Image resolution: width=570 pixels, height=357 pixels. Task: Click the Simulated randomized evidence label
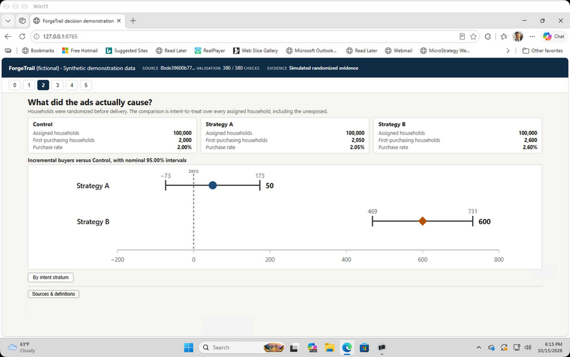pyautogui.click(x=323, y=68)
